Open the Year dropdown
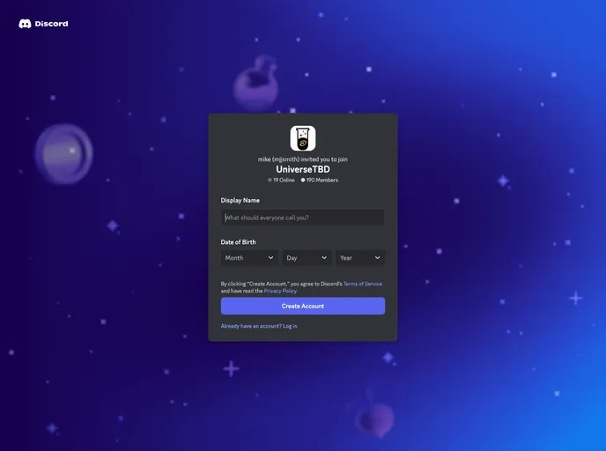This screenshot has width=606, height=451. pos(360,258)
